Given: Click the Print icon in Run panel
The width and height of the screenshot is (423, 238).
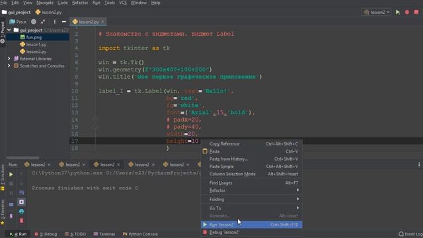Looking at the screenshot, I should pos(22,212).
